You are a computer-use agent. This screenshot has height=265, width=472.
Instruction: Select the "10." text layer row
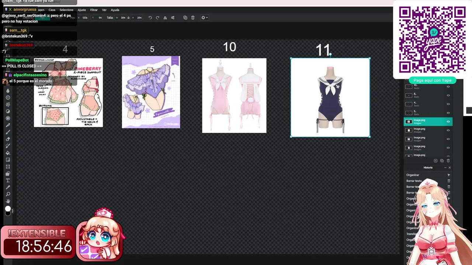click(428, 86)
